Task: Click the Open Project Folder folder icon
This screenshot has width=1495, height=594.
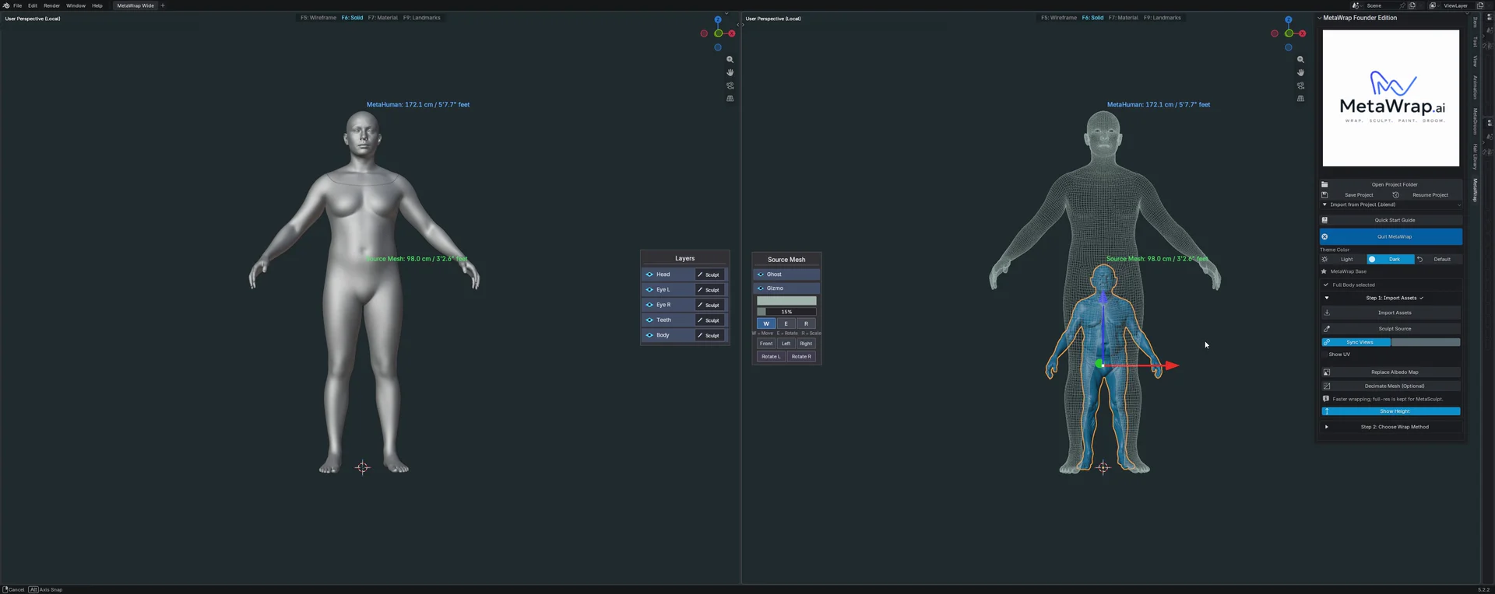Action: pos(1324,184)
